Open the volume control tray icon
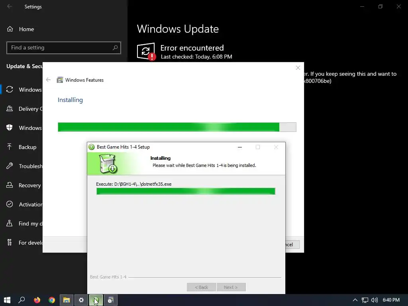The width and height of the screenshot is (408, 306). click(x=375, y=300)
